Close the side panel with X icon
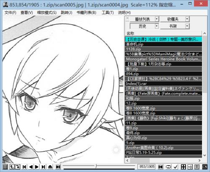 tap(127, 18)
